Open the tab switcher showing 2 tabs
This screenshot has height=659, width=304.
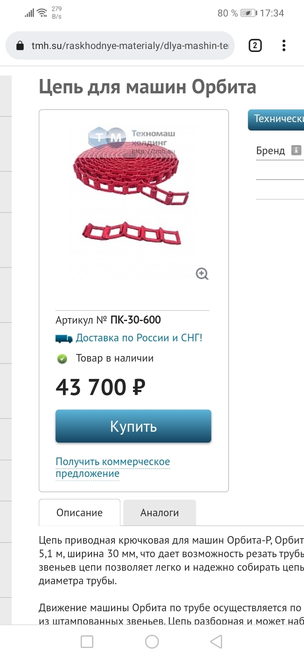coord(255,45)
